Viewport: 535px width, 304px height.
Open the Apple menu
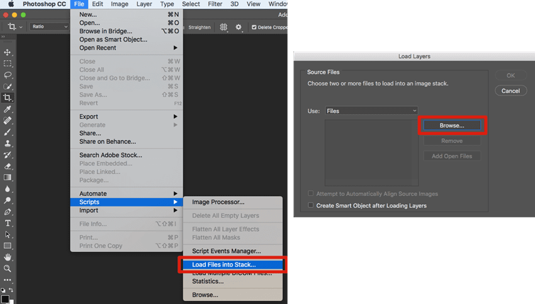click(x=11, y=4)
